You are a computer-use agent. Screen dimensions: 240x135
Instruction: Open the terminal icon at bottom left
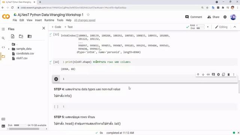point(3,126)
